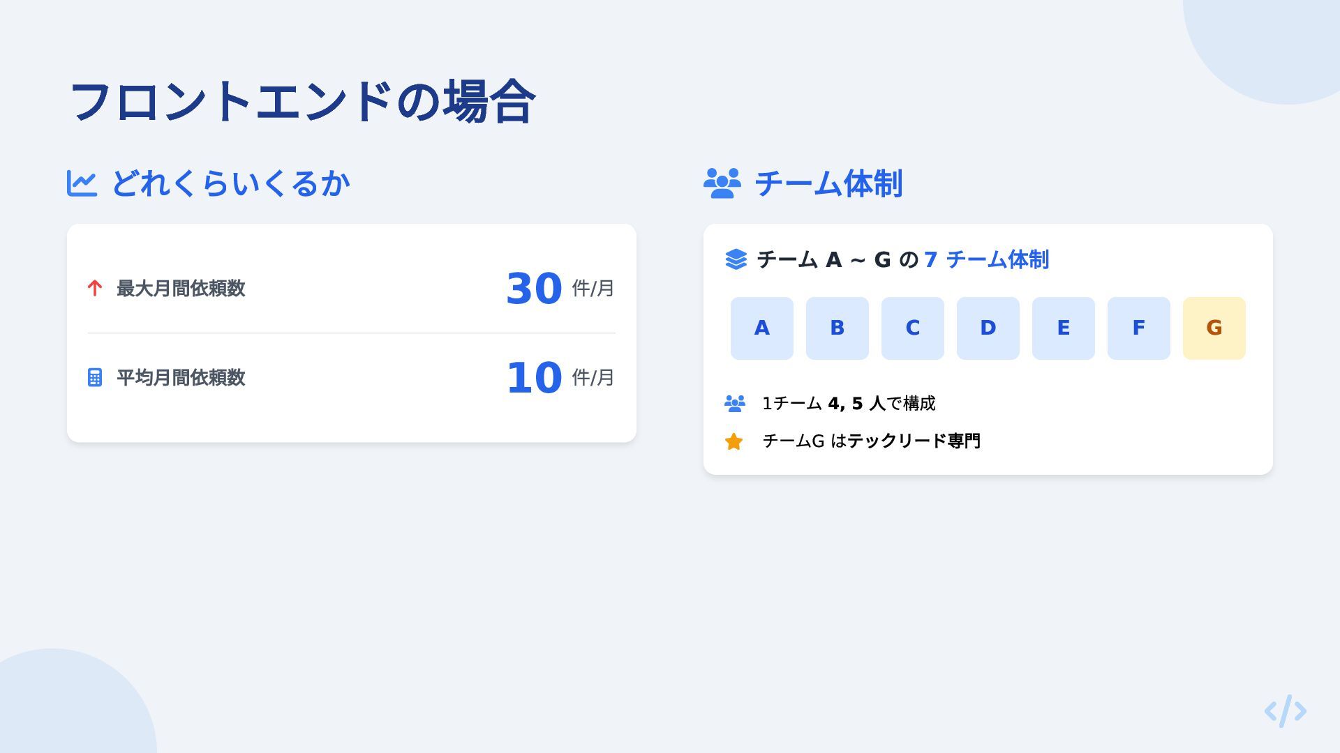Click the code brackets icon at bottom right
Image resolution: width=1340 pixels, height=753 pixels.
click(1286, 711)
